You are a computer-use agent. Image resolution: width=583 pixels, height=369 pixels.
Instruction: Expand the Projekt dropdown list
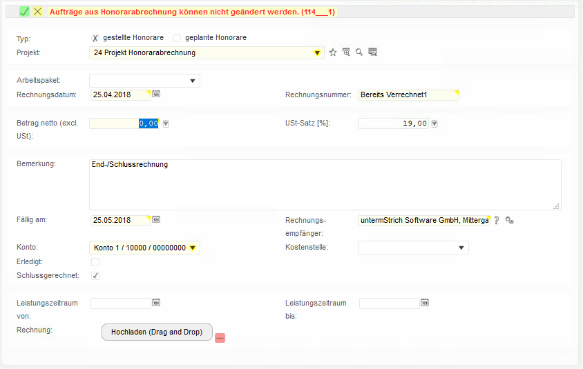click(x=317, y=52)
